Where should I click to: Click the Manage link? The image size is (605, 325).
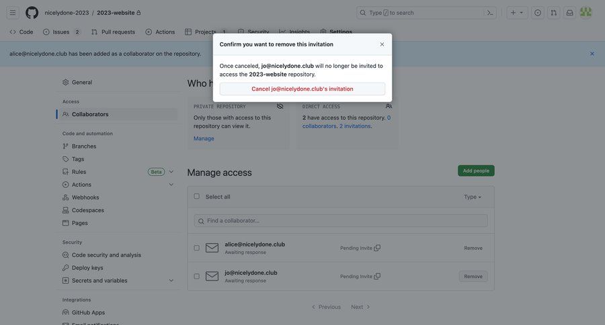[x=204, y=138]
